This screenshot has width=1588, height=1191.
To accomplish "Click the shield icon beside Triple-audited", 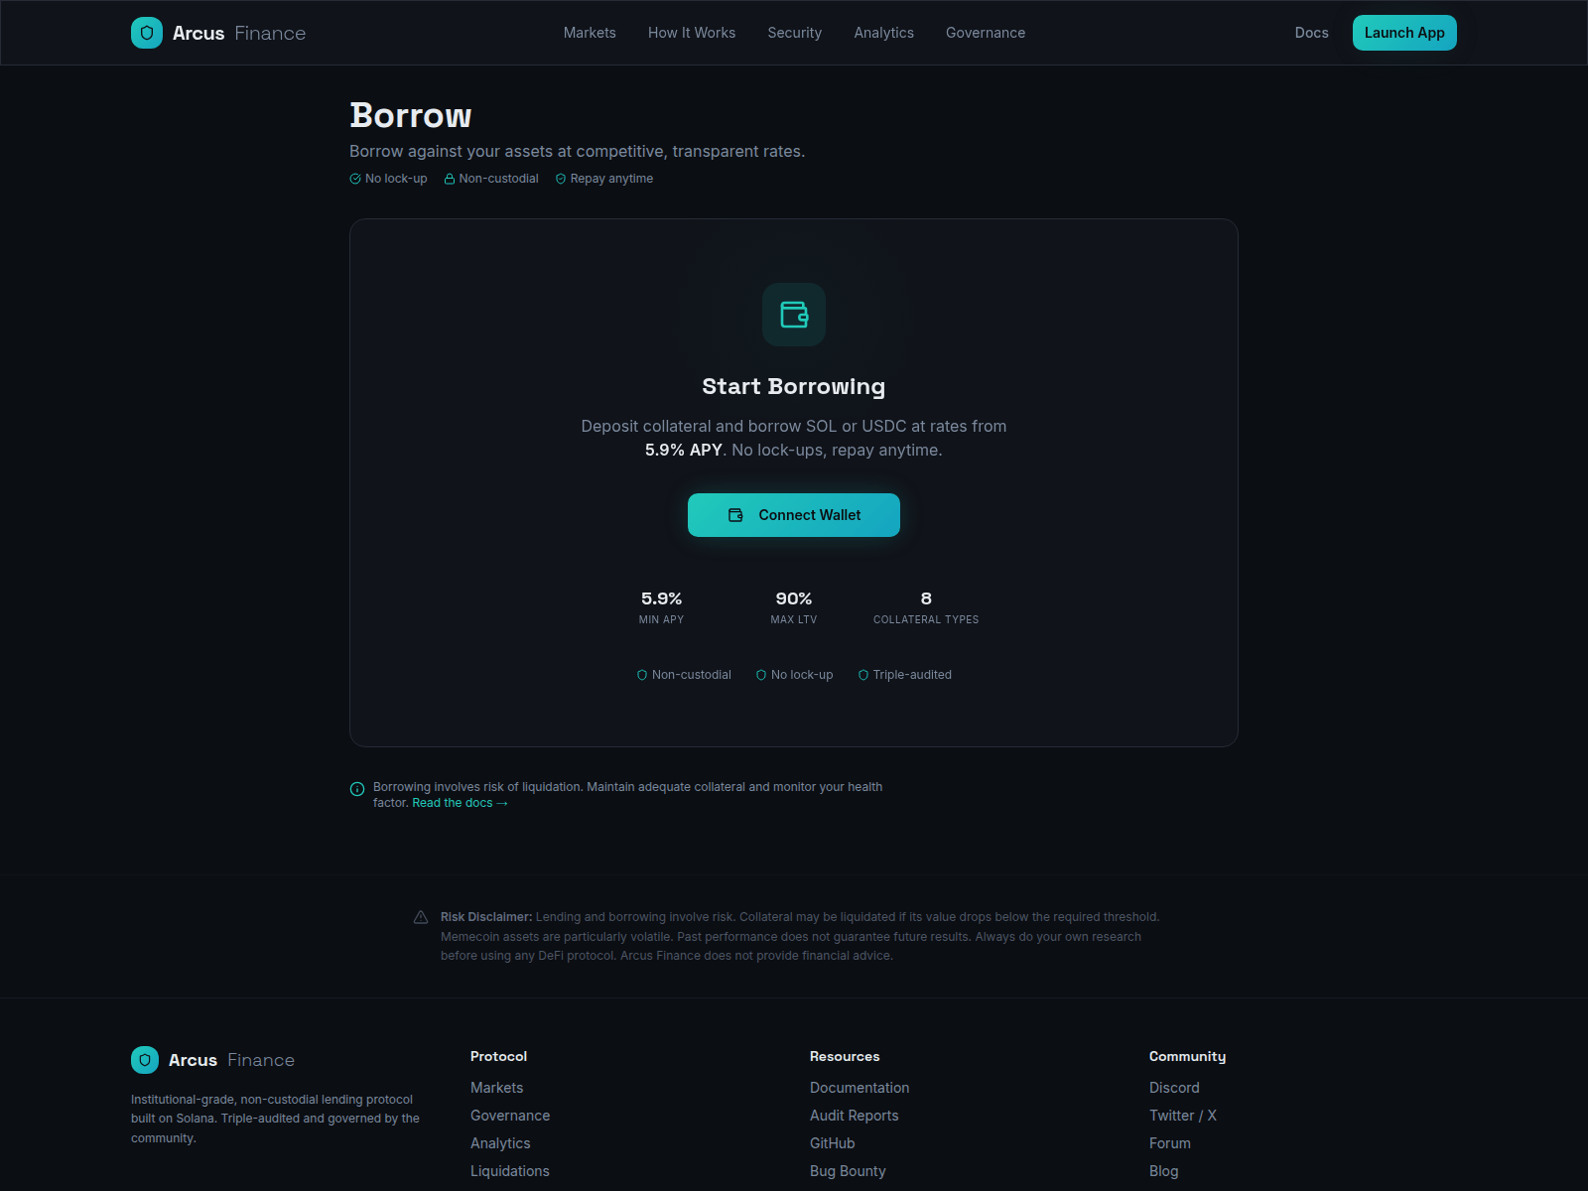I will 863,674.
